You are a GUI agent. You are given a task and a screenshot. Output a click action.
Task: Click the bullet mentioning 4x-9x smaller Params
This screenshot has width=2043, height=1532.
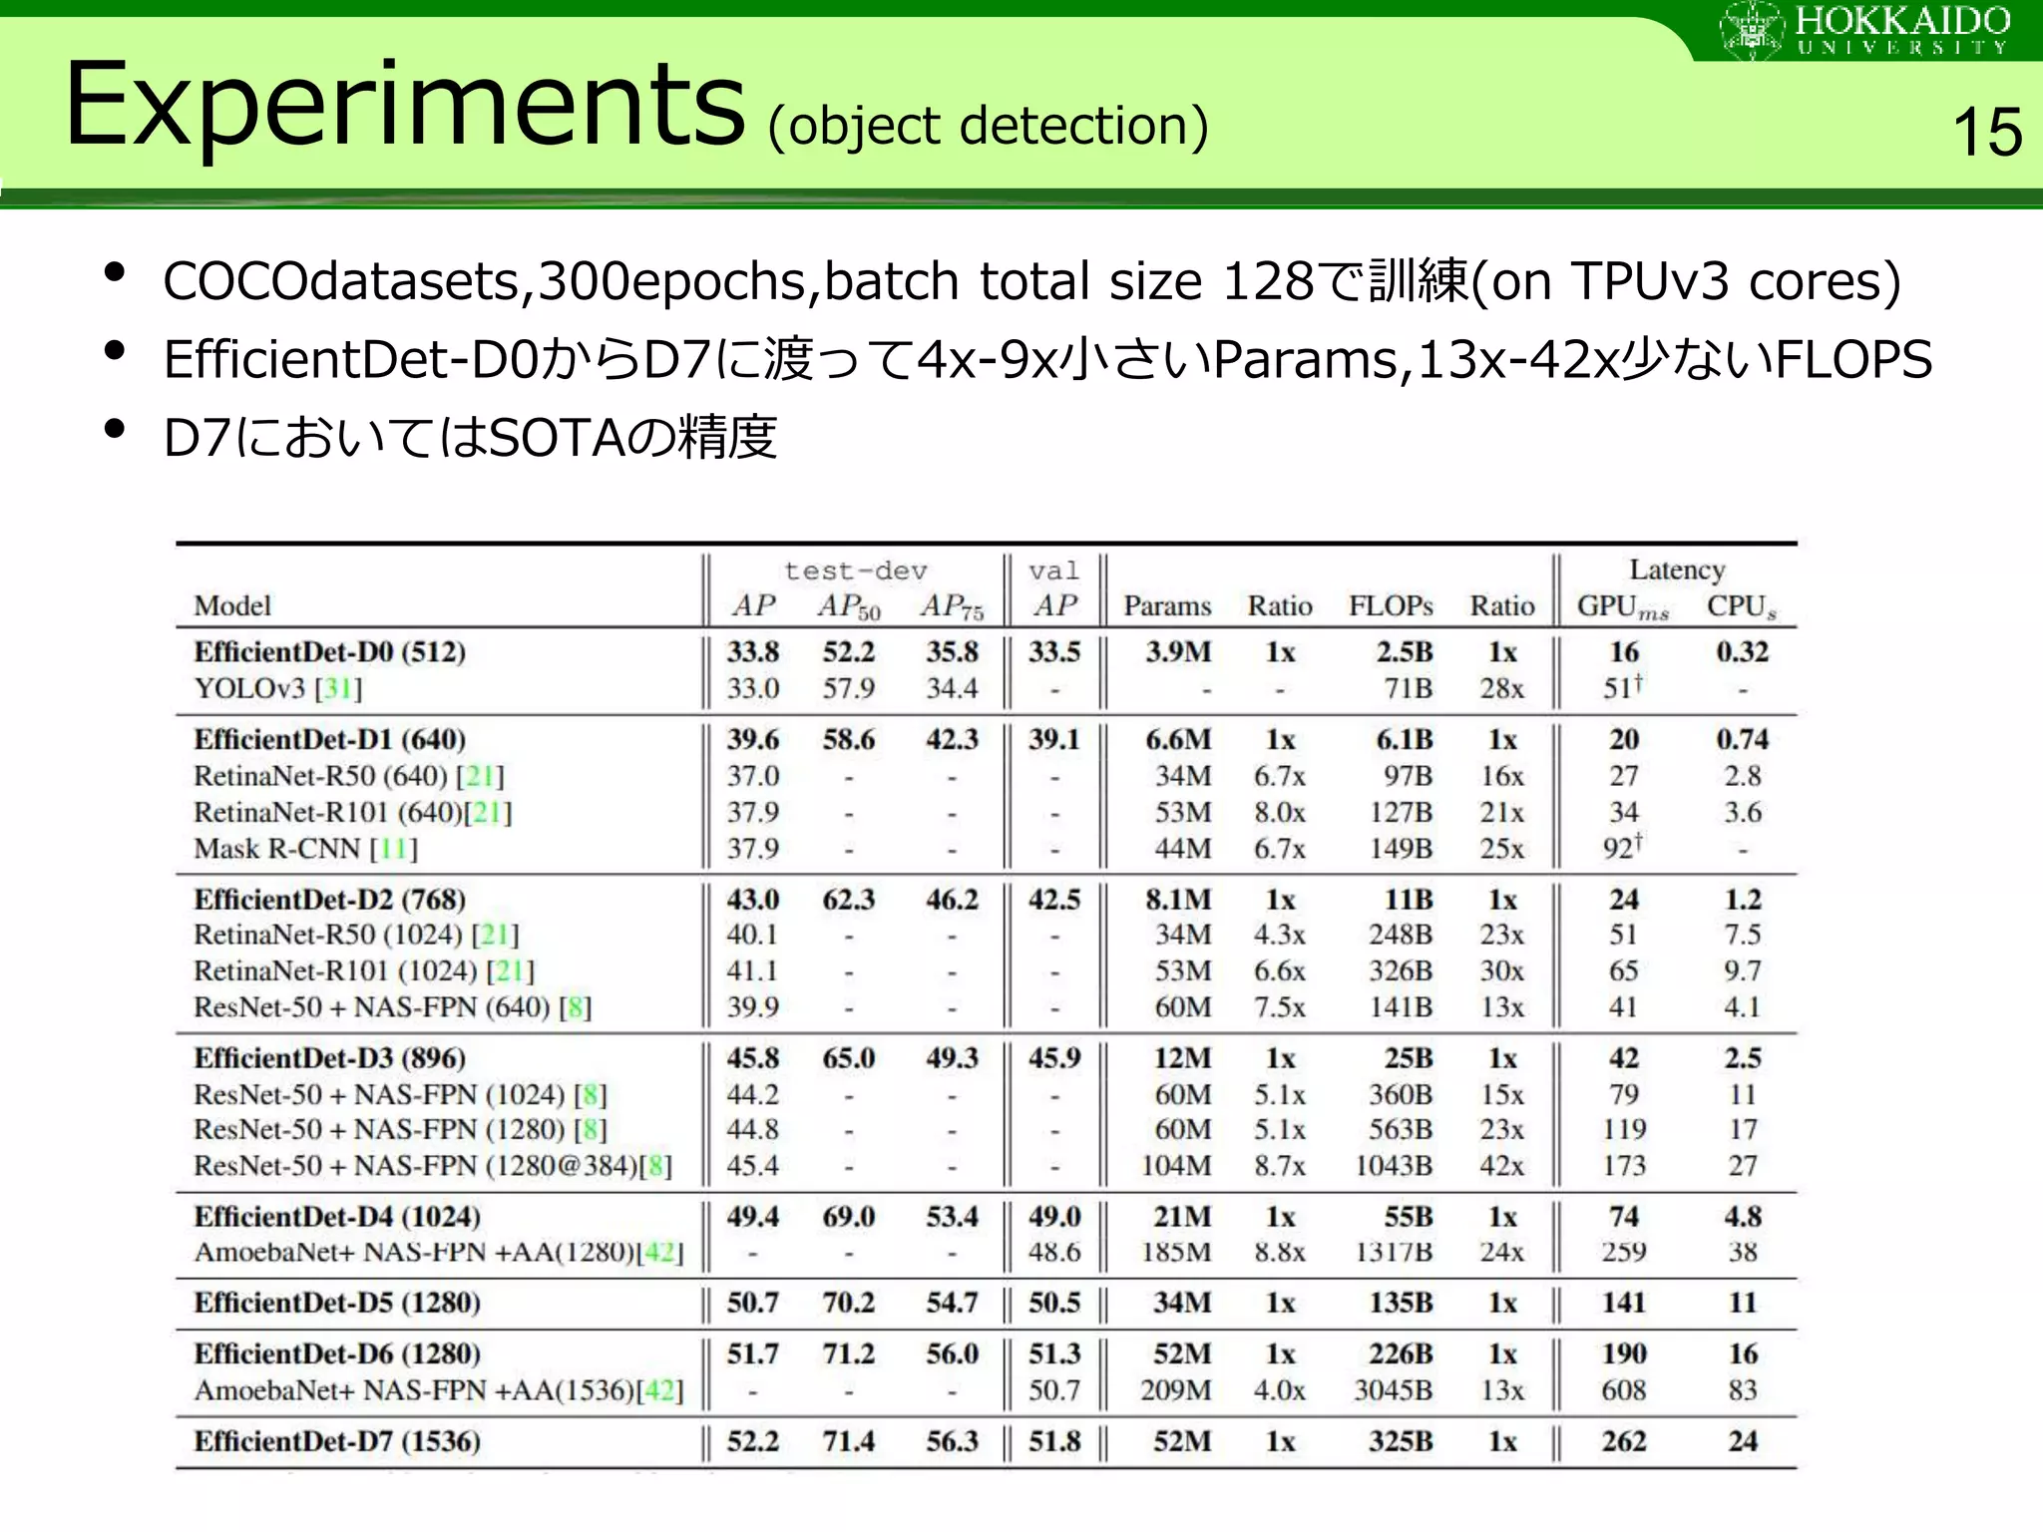coord(1047,359)
